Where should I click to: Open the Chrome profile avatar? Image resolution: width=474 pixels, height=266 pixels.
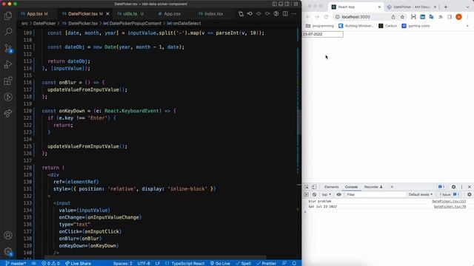(458, 17)
